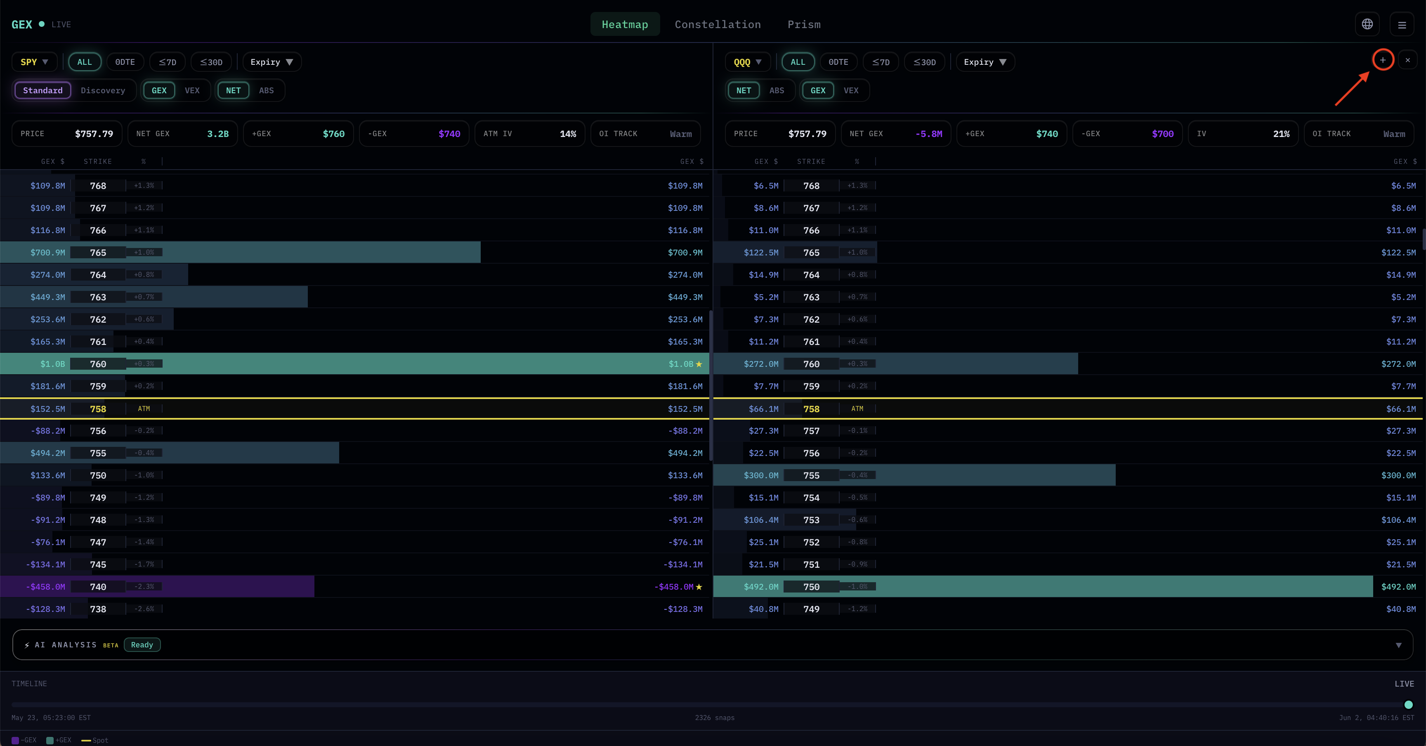Click the timeline slider handle at LIVE
1426x746 pixels.
point(1408,704)
